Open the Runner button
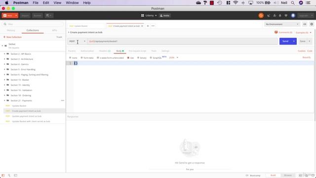The image size is (316, 178). click(x=38, y=15)
